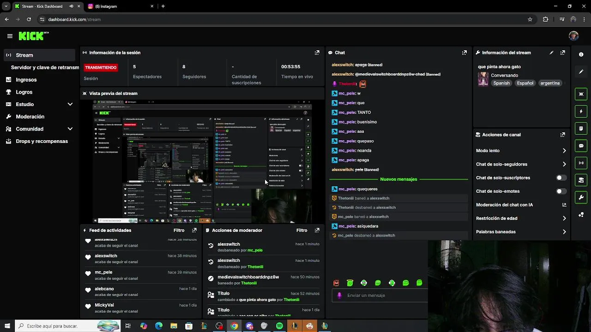Viewport: 591px width, 332px height.
Task: Reload the page in the browser
Action: point(29,19)
